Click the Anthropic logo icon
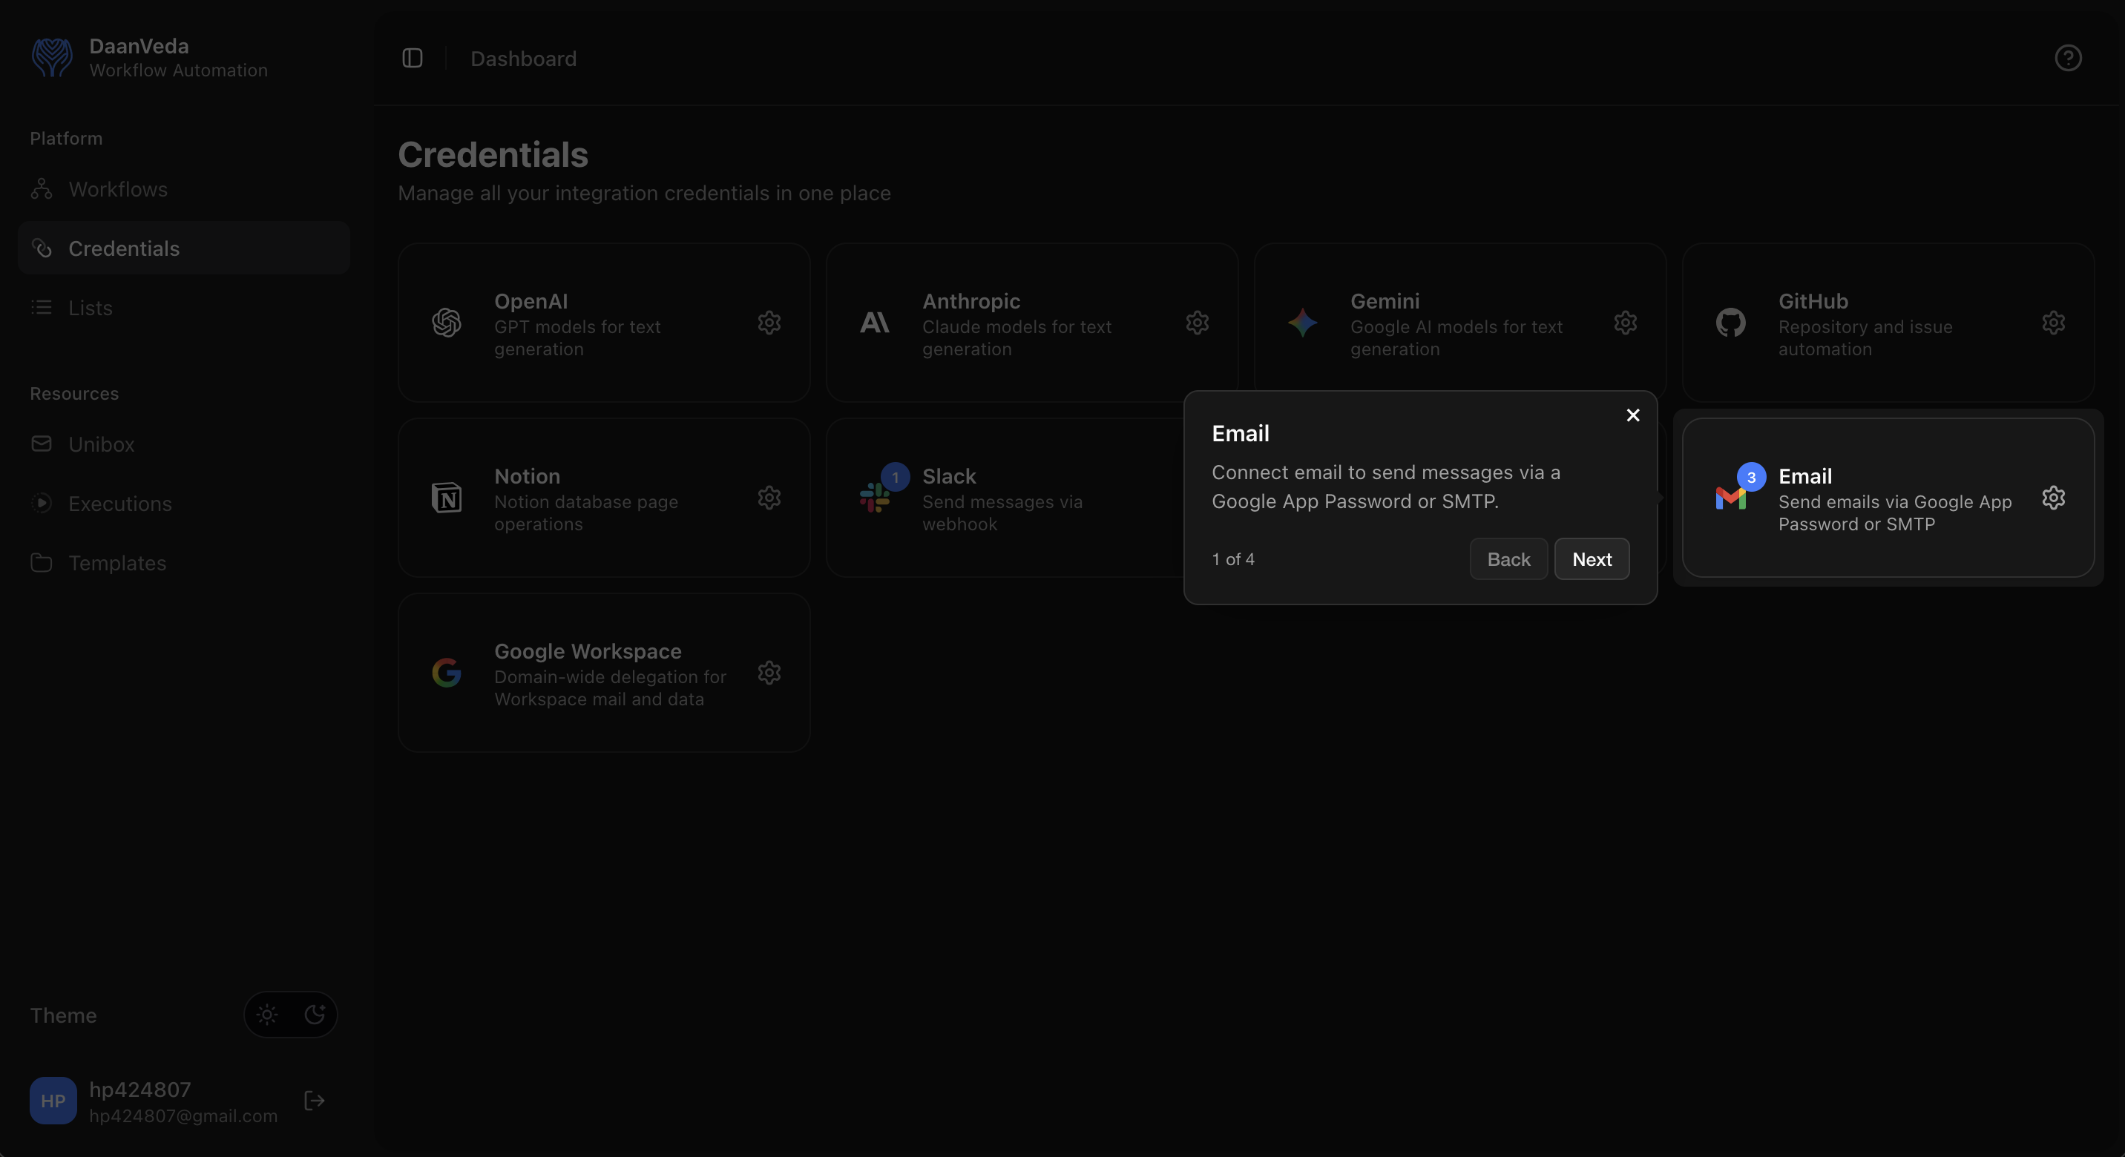The width and height of the screenshot is (2125, 1157). tap(875, 323)
